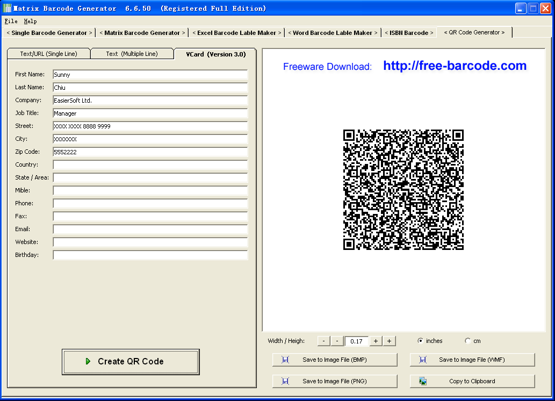Screen dimensions: 555x401
Task: Focus the Job Title field showing Manager
Action: pyautogui.click(x=150, y=113)
